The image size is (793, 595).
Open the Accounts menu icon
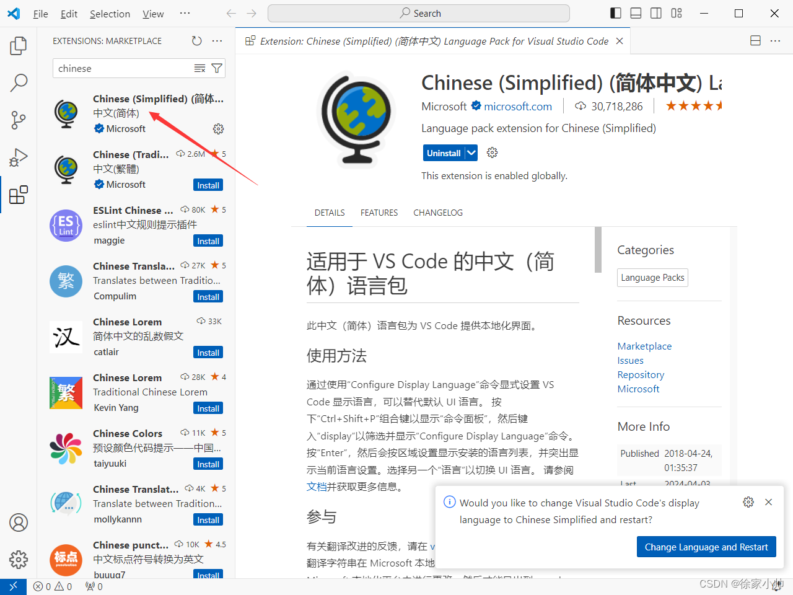[x=19, y=522]
